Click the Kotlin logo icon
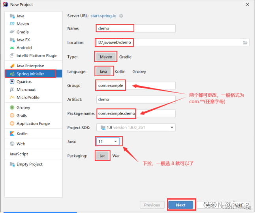Viewport: 255px width, 213px height. [12, 134]
